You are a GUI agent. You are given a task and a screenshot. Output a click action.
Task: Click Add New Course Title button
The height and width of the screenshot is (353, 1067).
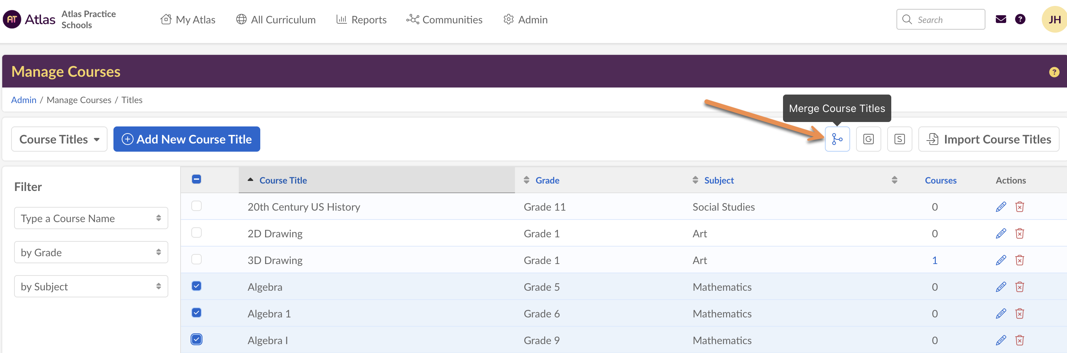[x=186, y=139]
